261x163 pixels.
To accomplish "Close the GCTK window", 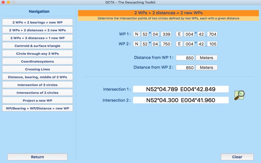I will [3, 2].
